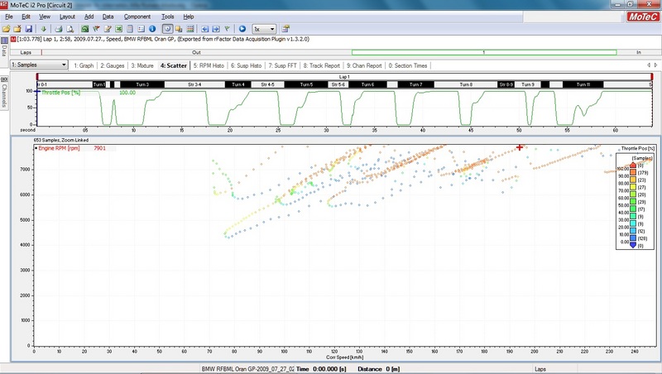The image size is (662, 374).
Task: Click the colored grid icon in toolbar
Action: (x=190, y=29)
